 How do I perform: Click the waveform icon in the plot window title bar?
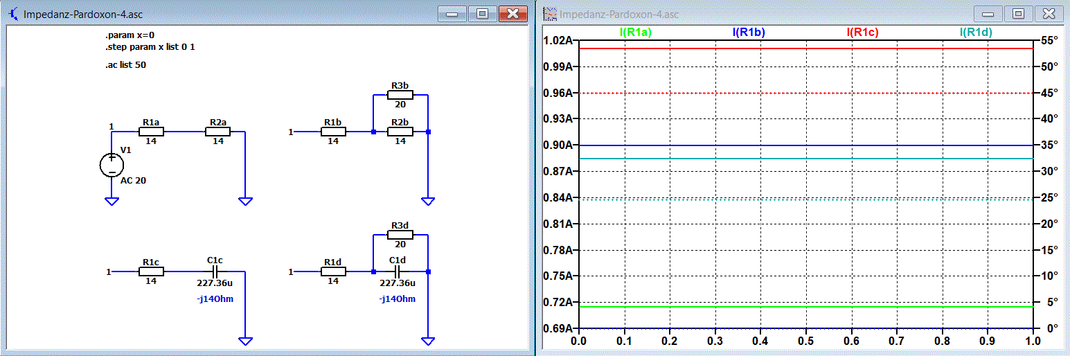pyautogui.click(x=550, y=14)
